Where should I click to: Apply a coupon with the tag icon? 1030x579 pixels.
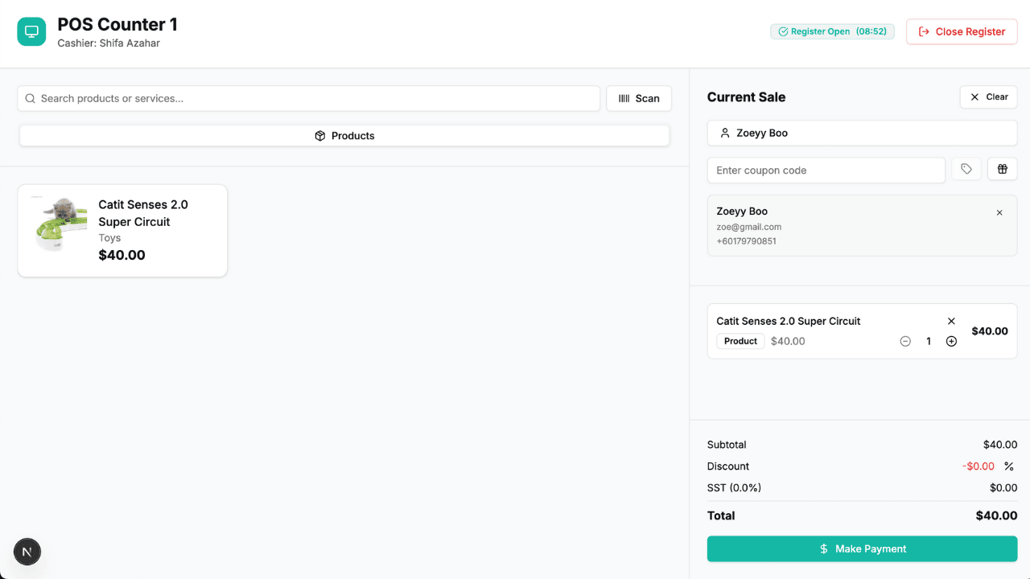pyautogui.click(x=966, y=170)
